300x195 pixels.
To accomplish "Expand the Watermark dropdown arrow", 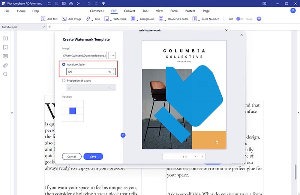I will (x=111, y=20).
